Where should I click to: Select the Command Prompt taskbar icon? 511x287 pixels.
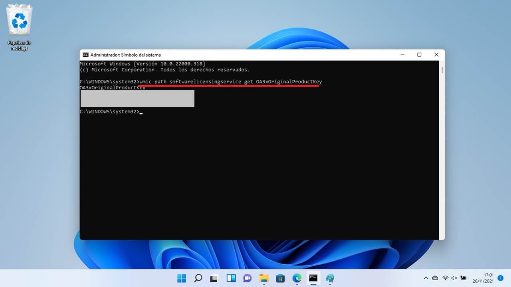coord(313,278)
